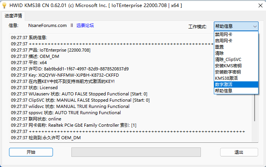266x167 pixels.
Task: Click the sppsvc 状态 log line
Action: 66,113
